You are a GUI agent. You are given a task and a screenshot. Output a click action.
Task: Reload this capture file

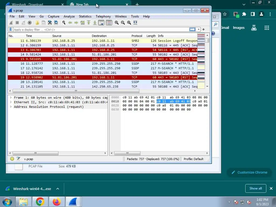(56, 23)
